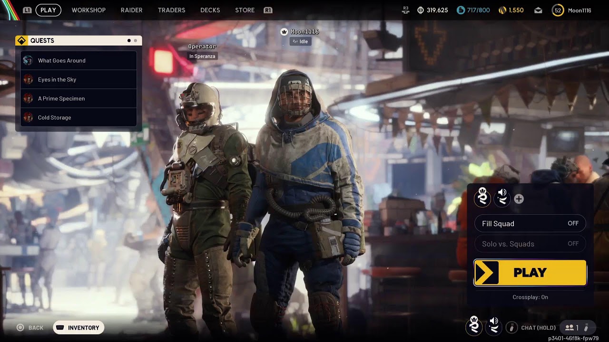Add a squad member with plus icon
The height and width of the screenshot is (342, 609).
point(519,199)
